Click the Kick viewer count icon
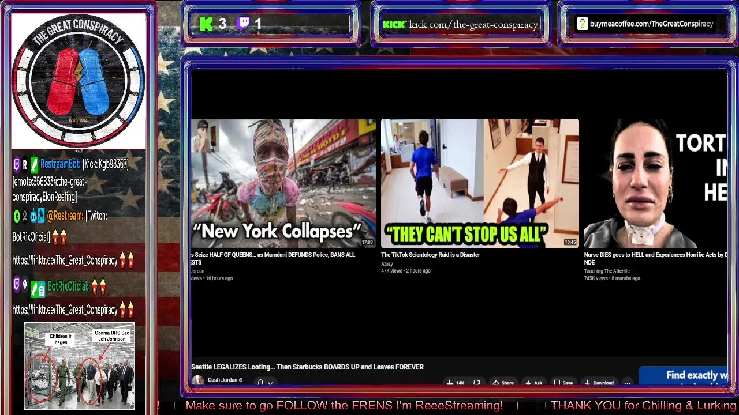Image resolution: width=739 pixels, height=415 pixels. [x=206, y=24]
